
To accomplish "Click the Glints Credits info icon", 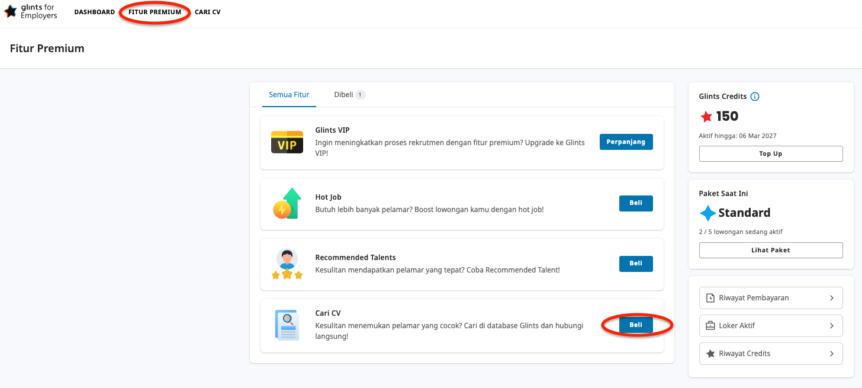I will [755, 97].
